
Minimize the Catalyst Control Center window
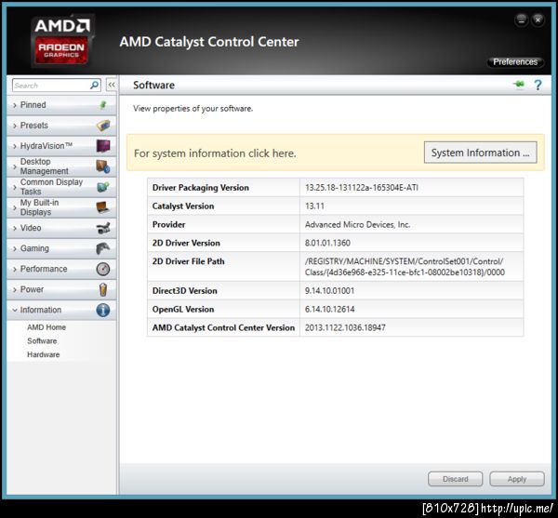(522, 20)
